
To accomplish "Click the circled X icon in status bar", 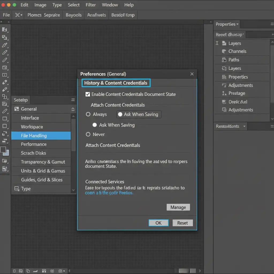I will coord(52,271).
